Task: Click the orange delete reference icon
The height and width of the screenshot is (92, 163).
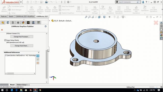Action: [38, 63]
